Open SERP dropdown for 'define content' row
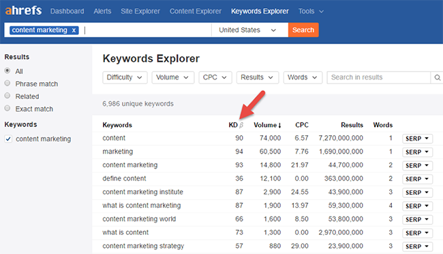Image resolution: width=443 pixels, height=254 pixels. pyautogui.click(x=417, y=179)
